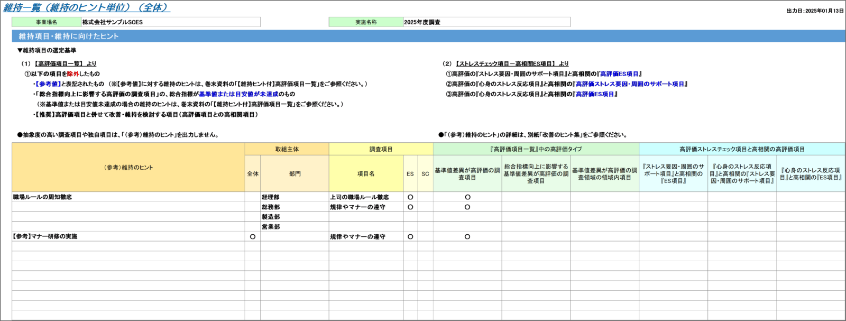
Task: Click the 総合指標向上に影響する基準値差異 column header
Action: tap(536, 173)
